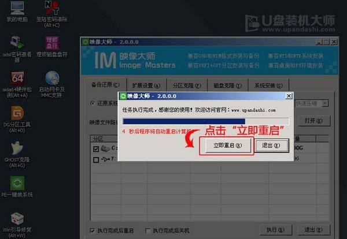Click www.upandashi.com in dialog message
The height and width of the screenshot is (239, 347).
point(254,110)
